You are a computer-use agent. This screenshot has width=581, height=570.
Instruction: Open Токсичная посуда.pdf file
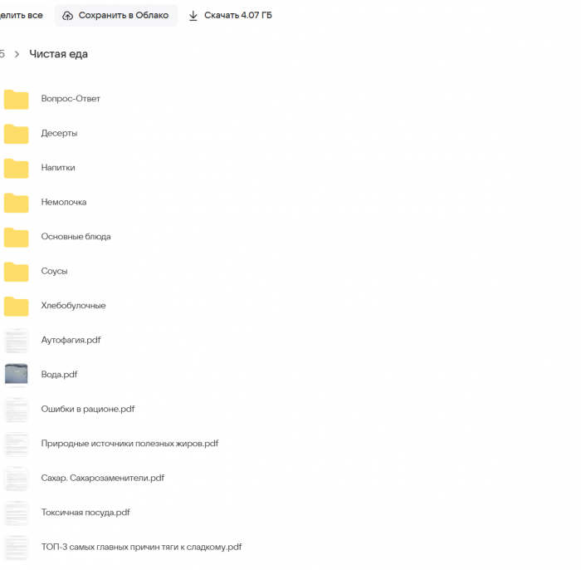click(85, 513)
